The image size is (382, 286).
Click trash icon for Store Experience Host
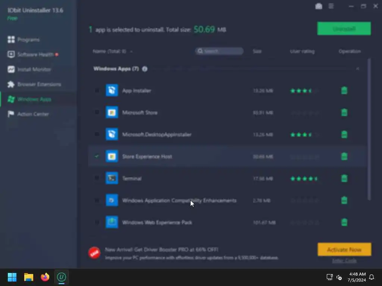coord(344,156)
